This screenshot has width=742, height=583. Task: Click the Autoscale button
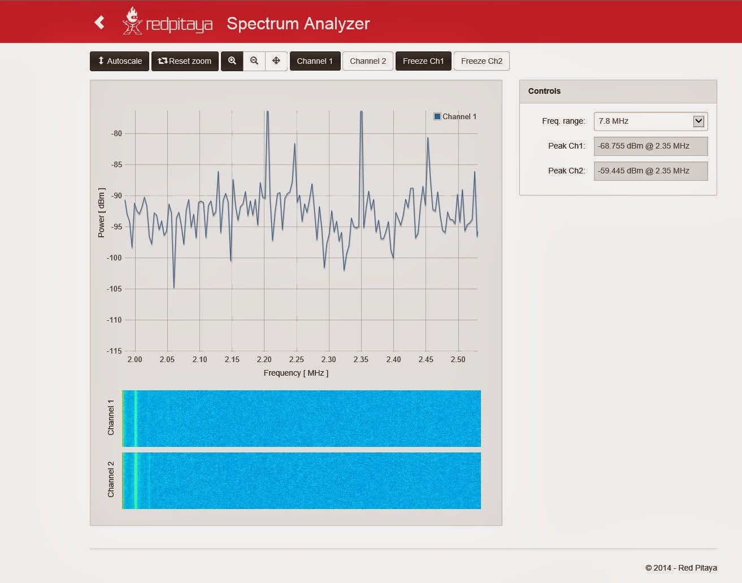(x=119, y=61)
